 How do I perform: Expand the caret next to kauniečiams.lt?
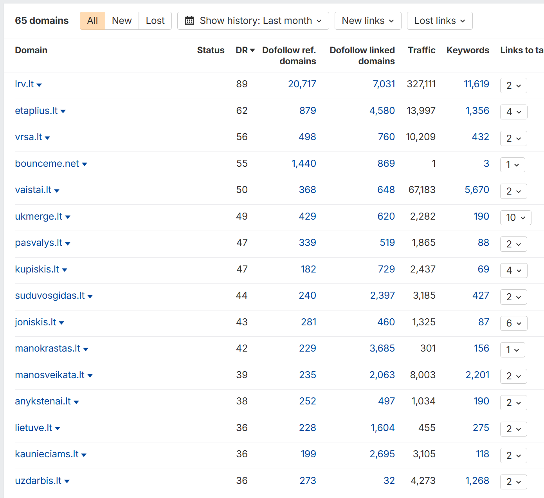(x=84, y=455)
